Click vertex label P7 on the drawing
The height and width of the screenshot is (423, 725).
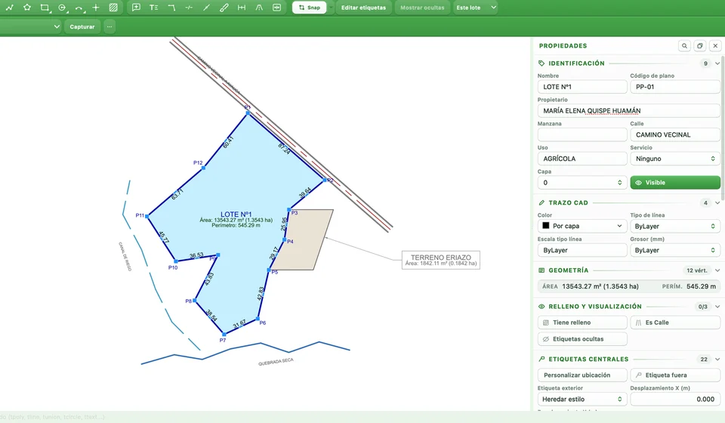pyautogui.click(x=222, y=340)
